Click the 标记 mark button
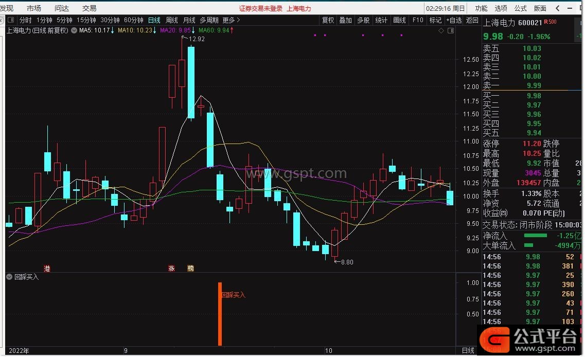This screenshot has height=357, width=585. click(435, 20)
